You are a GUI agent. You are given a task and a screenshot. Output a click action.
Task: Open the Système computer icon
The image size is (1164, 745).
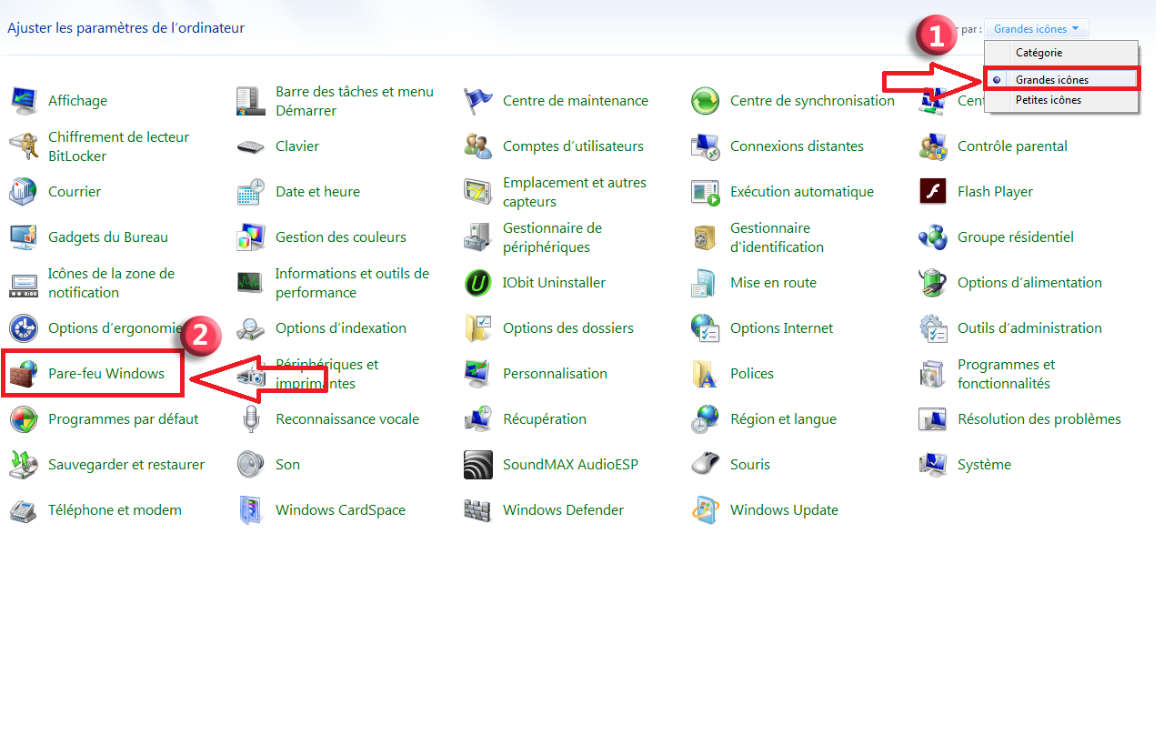point(932,464)
